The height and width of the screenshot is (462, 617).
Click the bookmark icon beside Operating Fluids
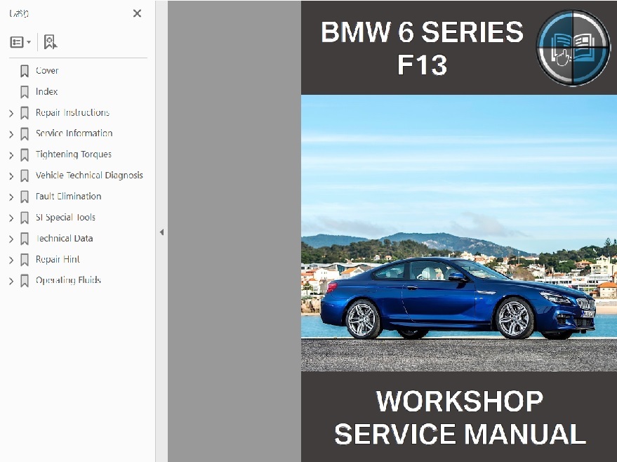25,281
